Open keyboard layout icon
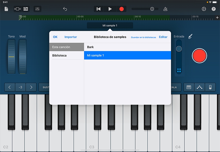220x152 pixels. pos(189,87)
